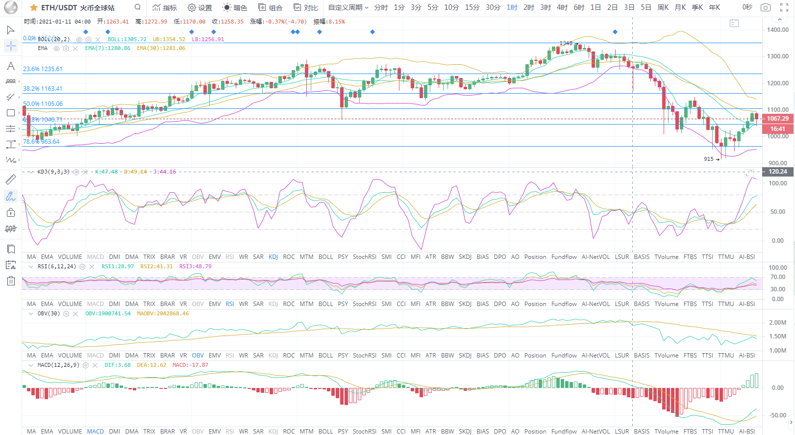The image size is (795, 435).
Task: Click the favorite star next to ETH/USDT
Action: [34, 8]
